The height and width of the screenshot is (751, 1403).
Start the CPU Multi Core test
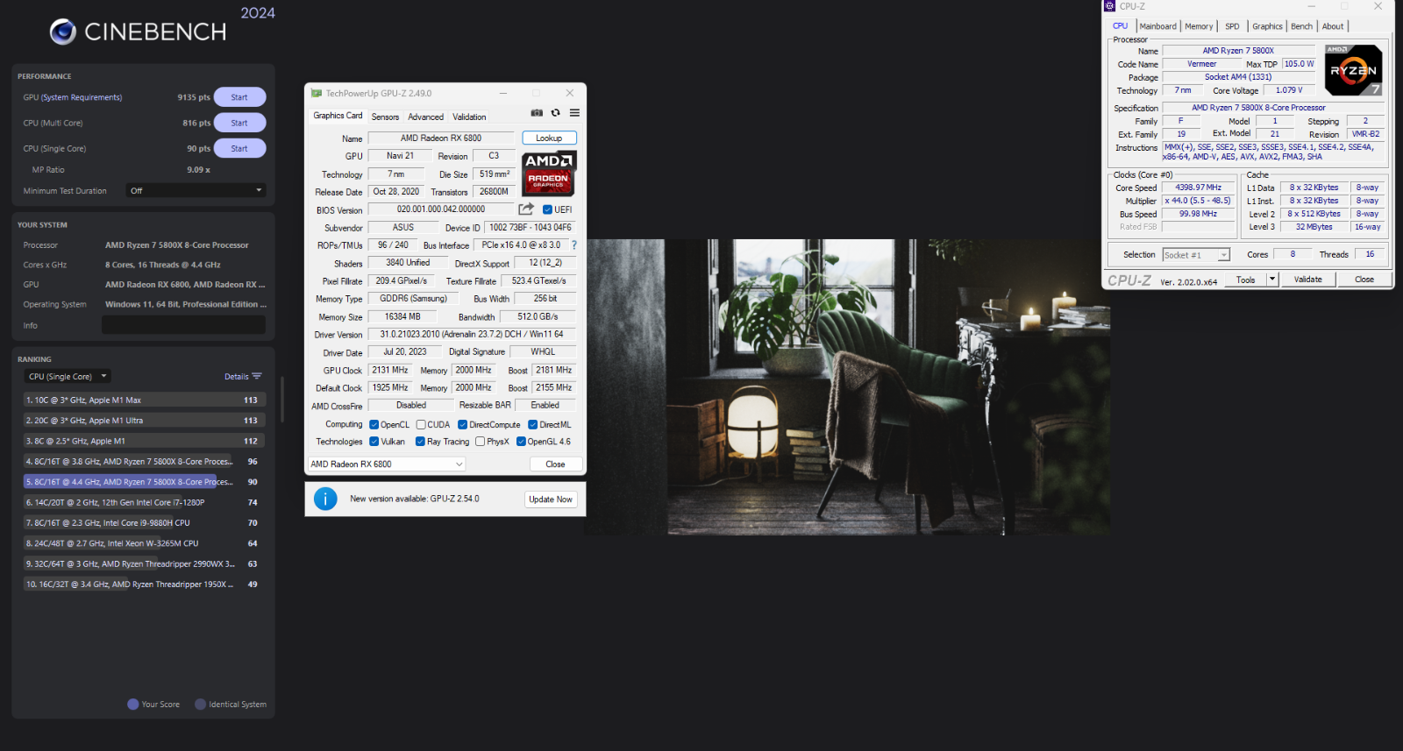tap(239, 123)
